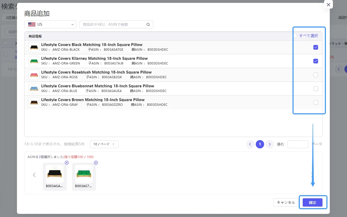Select page number 1
Viewport: 347px width, 217px height.
[x=260, y=144]
